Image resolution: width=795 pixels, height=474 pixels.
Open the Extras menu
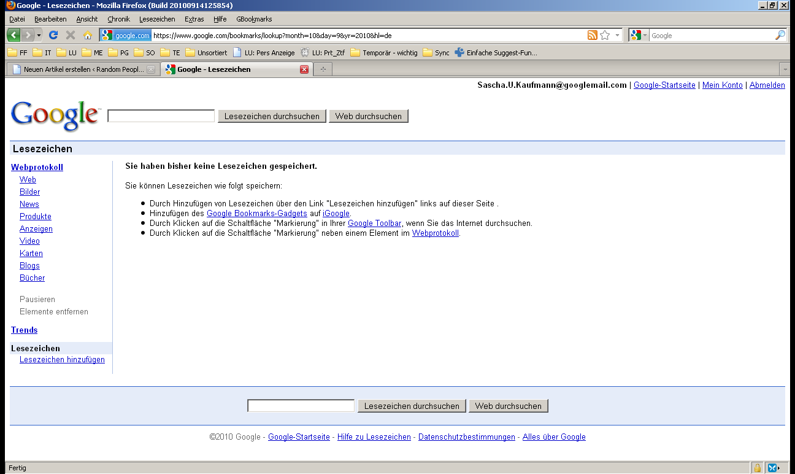tap(194, 19)
